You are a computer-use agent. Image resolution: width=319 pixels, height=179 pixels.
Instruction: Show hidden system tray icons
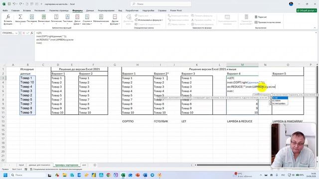point(261,175)
